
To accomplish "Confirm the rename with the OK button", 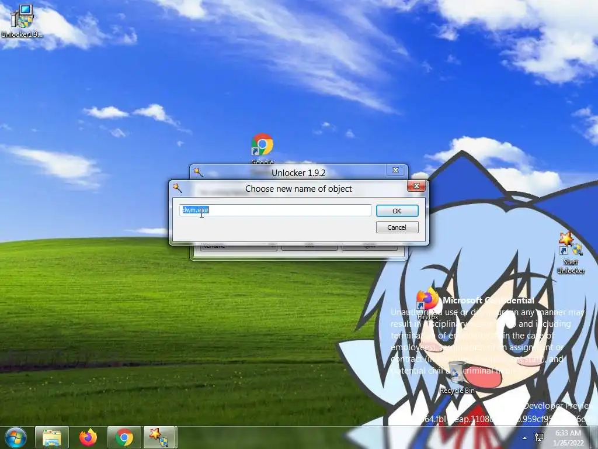I will pyautogui.click(x=397, y=210).
